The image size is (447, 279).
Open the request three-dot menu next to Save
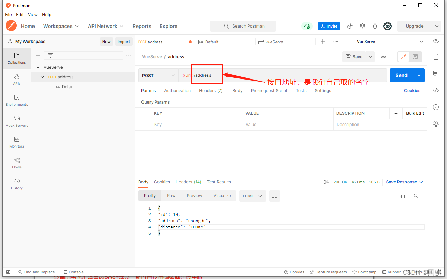pyautogui.click(x=383, y=57)
